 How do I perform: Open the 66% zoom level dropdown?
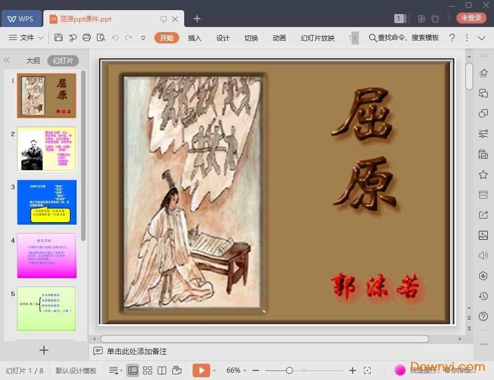pos(235,370)
